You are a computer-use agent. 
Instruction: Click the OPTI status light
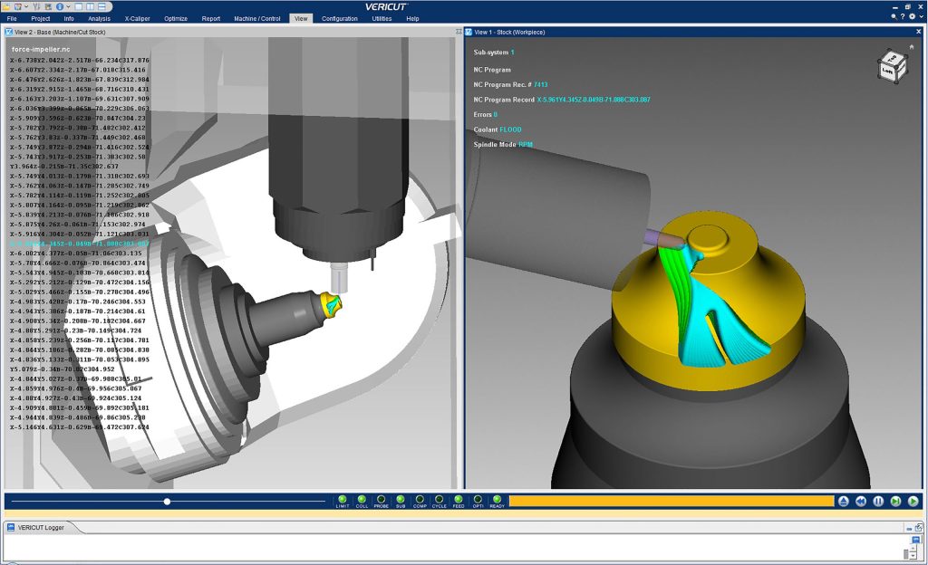(x=478, y=499)
